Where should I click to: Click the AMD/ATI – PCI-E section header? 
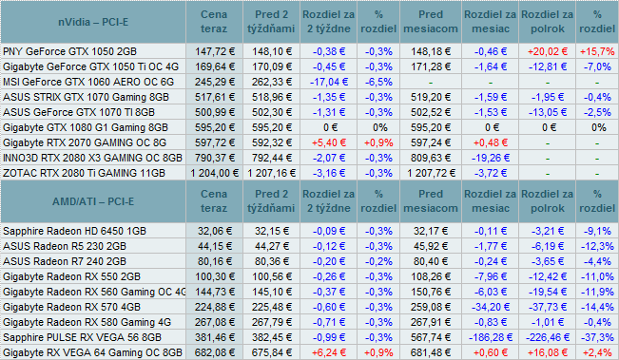coord(93,201)
